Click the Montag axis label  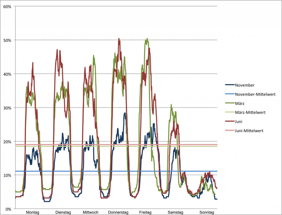pyautogui.click(x=32, y=212)
